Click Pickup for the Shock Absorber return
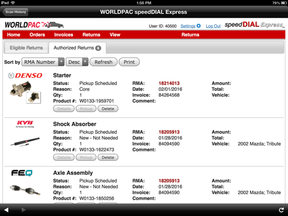Image resolution: width=288 pixels, height=216 pixels. click(x=86, y=158)
